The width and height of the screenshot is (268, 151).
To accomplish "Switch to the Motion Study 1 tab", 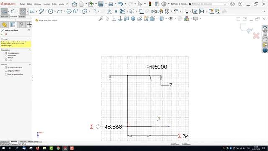I will [33, 142].
